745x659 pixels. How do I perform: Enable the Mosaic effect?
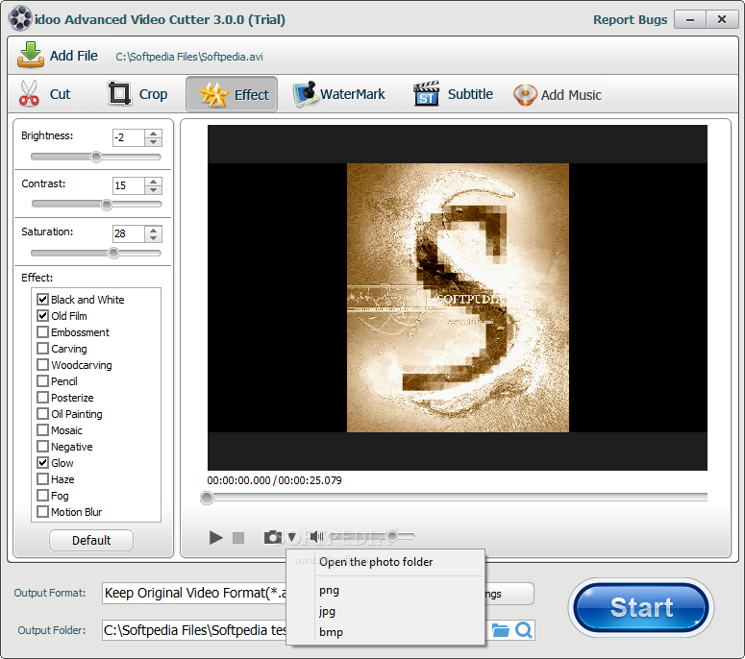[x=42, y=429]
